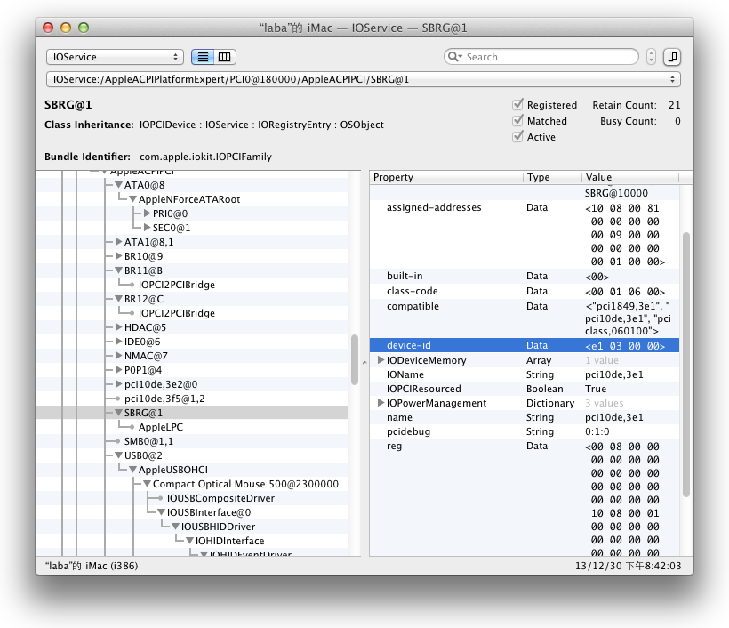Expand the HDAC@5 node

pyautogui.click(x=118, y=327)
